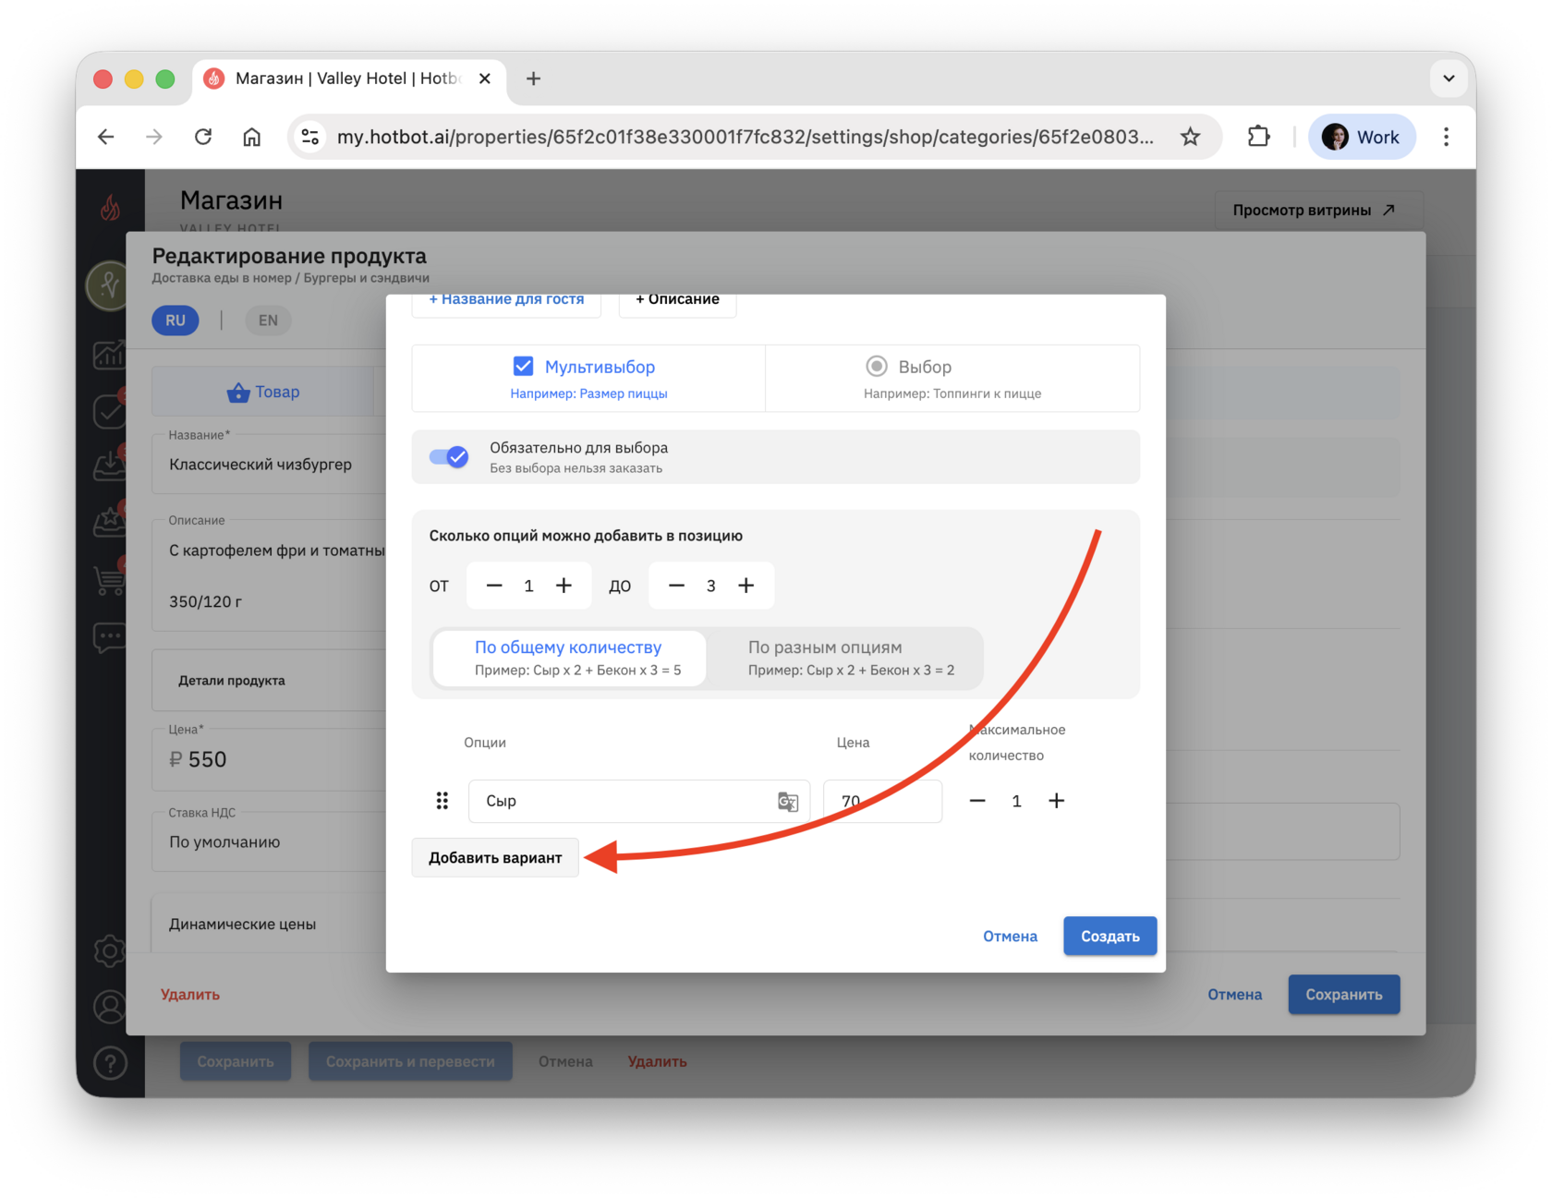Increase maximum quantity for Сыр
Viewport: 1552px width, 1198px height.
(x=1056, y=801)
